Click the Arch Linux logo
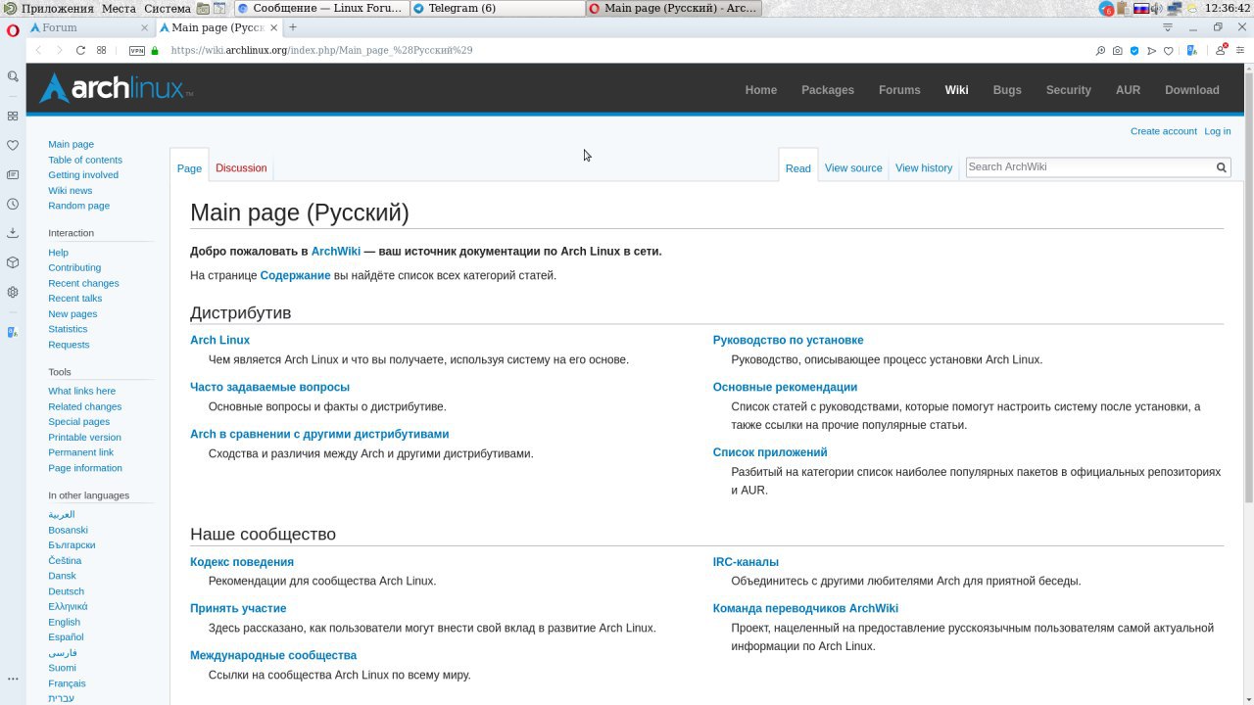 (x=116, y=89)
